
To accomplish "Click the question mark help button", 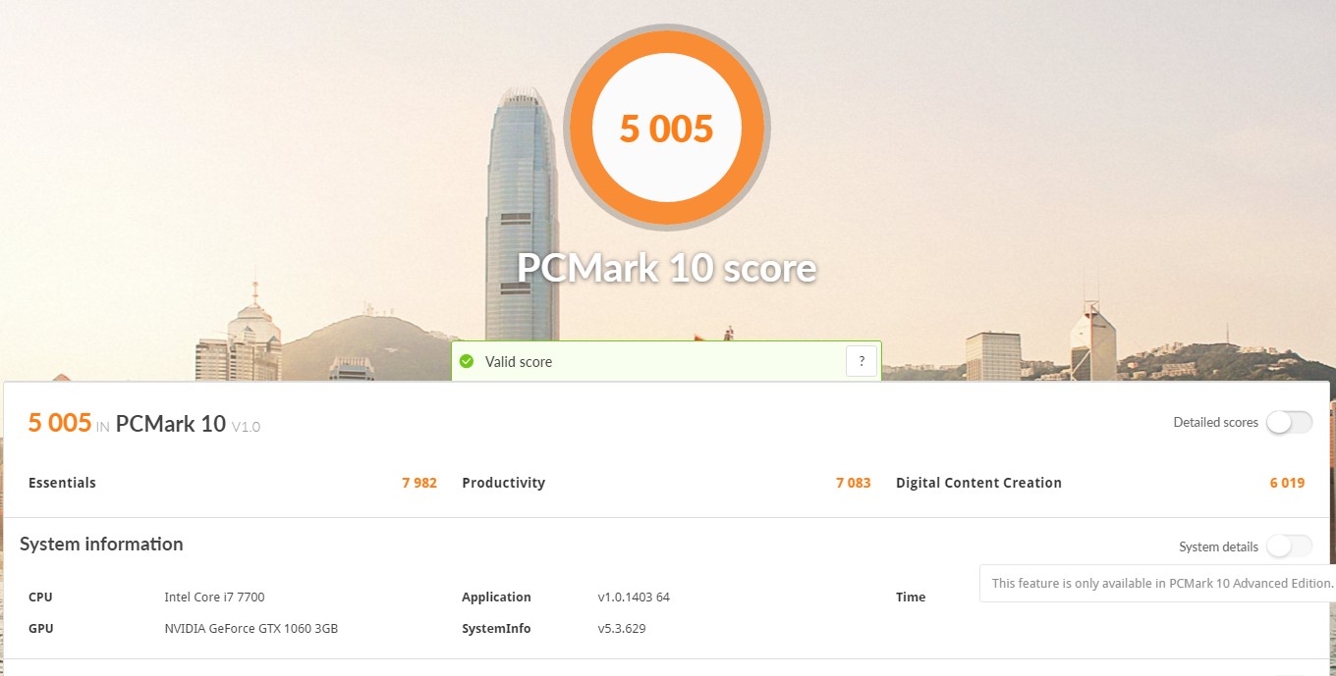I will 861,361.
